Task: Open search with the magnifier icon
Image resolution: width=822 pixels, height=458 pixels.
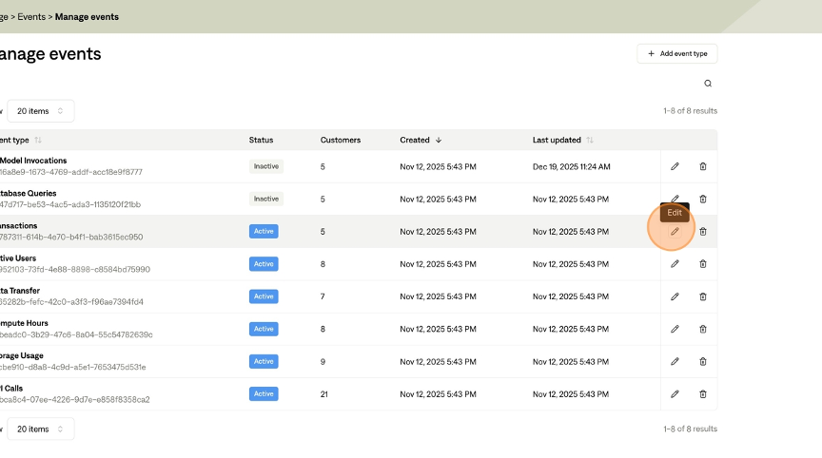Action: tap(708, 84)
